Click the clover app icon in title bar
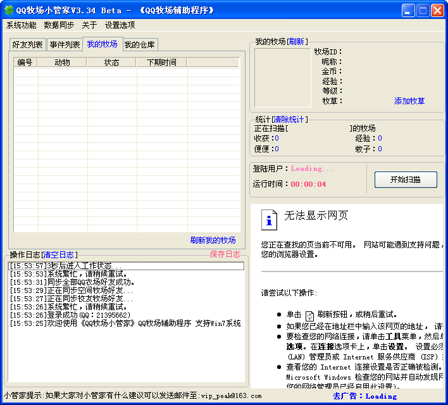The width and height of the screenshot is (448, 405). pyautogui.click(x=9, y=10)
